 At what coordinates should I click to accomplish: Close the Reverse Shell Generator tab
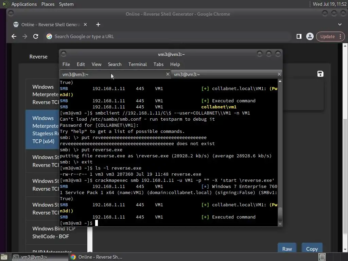coord(85,24)
